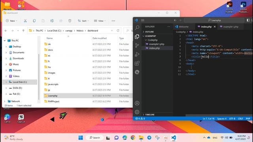Open the Canva desktop shortcut
This screenshot has width=253, height=142.
[x=7, y=118]
